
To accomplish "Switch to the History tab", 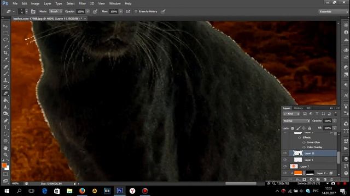I will point(298,108).
